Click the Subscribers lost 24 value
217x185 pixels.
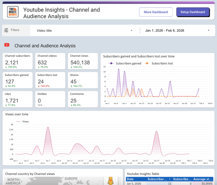coord(41,82)
